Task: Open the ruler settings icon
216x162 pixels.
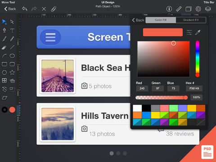Action: coord(179,9)
